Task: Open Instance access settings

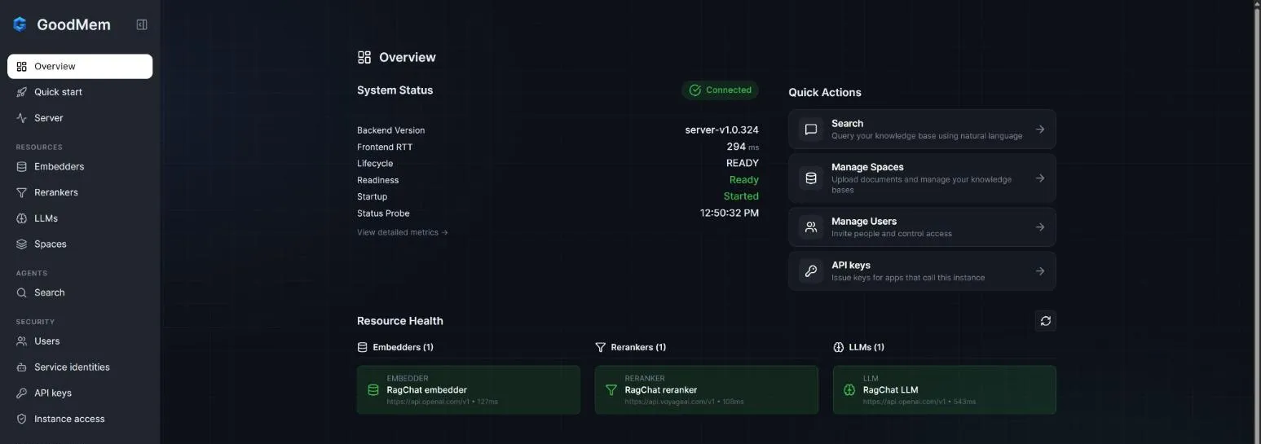Action: click(80, 419)
